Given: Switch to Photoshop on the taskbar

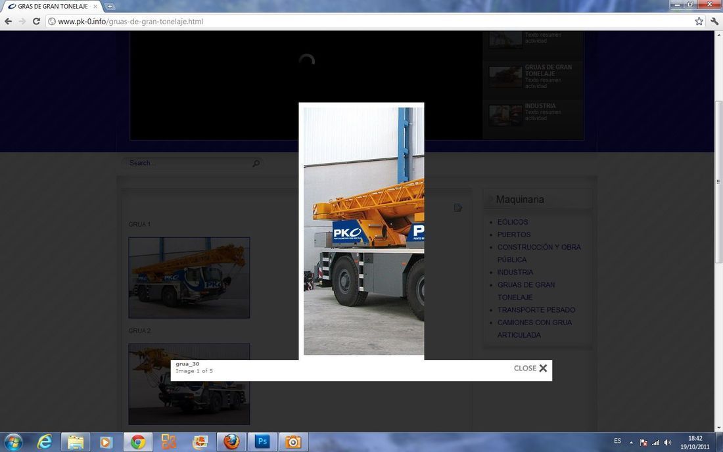Looking at the screenshot, I should coord(262,442).
